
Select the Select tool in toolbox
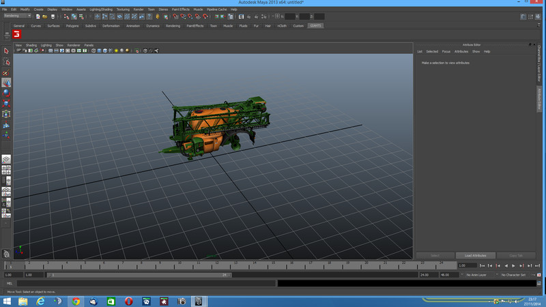point(6,51)
